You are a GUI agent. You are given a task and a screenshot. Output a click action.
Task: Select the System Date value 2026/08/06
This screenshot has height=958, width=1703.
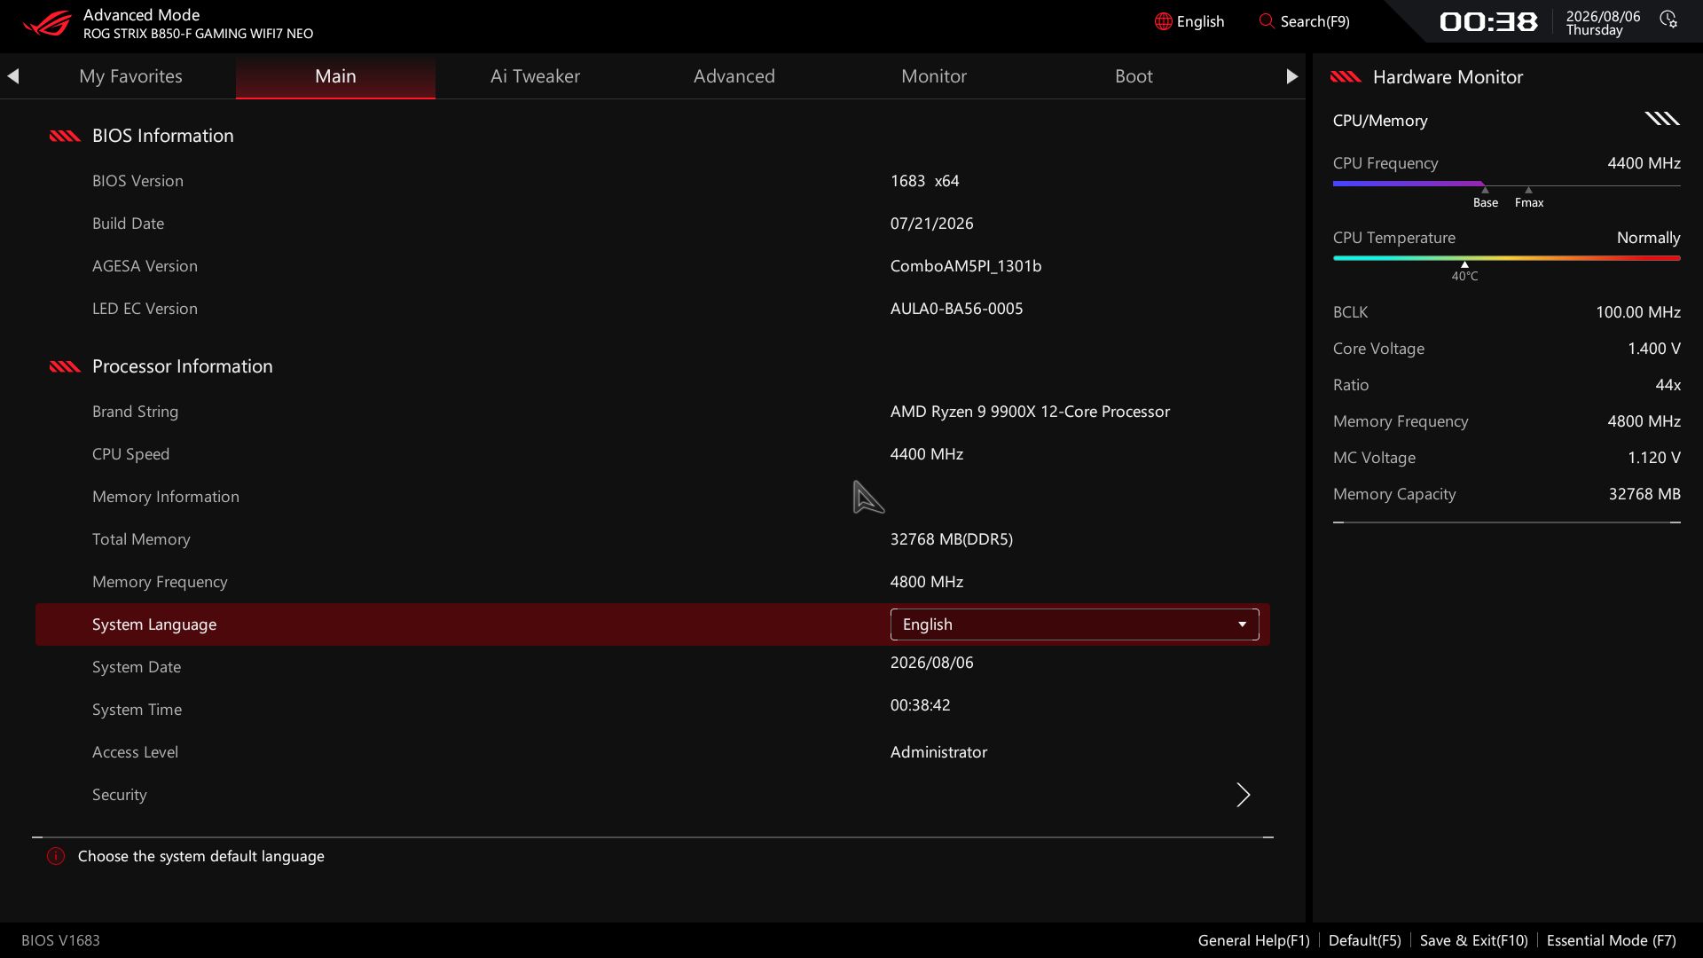(x=931, y=663)
